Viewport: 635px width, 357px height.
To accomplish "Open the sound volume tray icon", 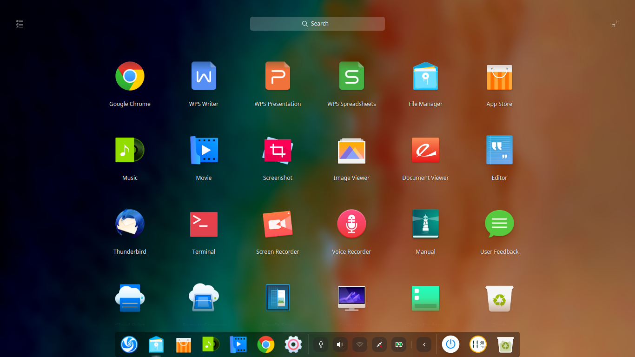I will click(340, 344).
